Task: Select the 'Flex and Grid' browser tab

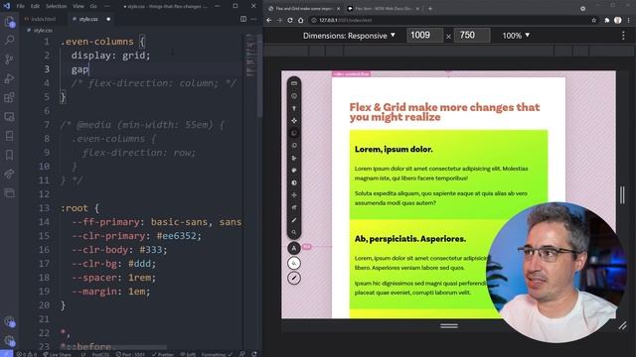Action: [x=303, y=9]
